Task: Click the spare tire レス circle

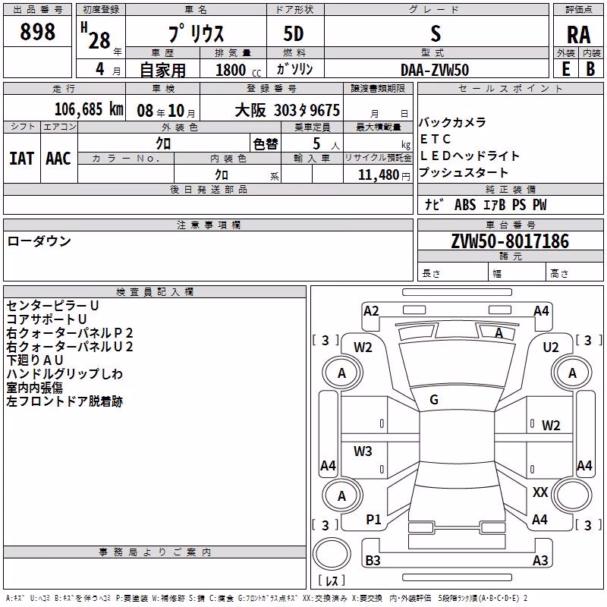Action: 332,554
